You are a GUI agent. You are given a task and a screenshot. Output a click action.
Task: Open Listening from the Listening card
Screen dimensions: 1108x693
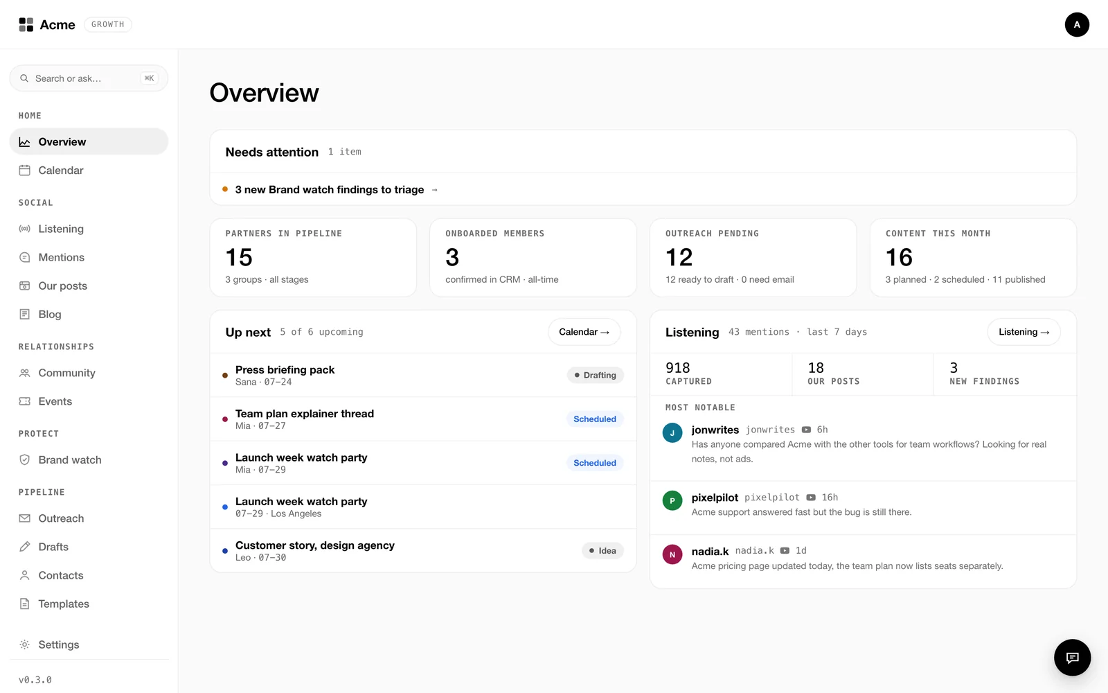1024,332
